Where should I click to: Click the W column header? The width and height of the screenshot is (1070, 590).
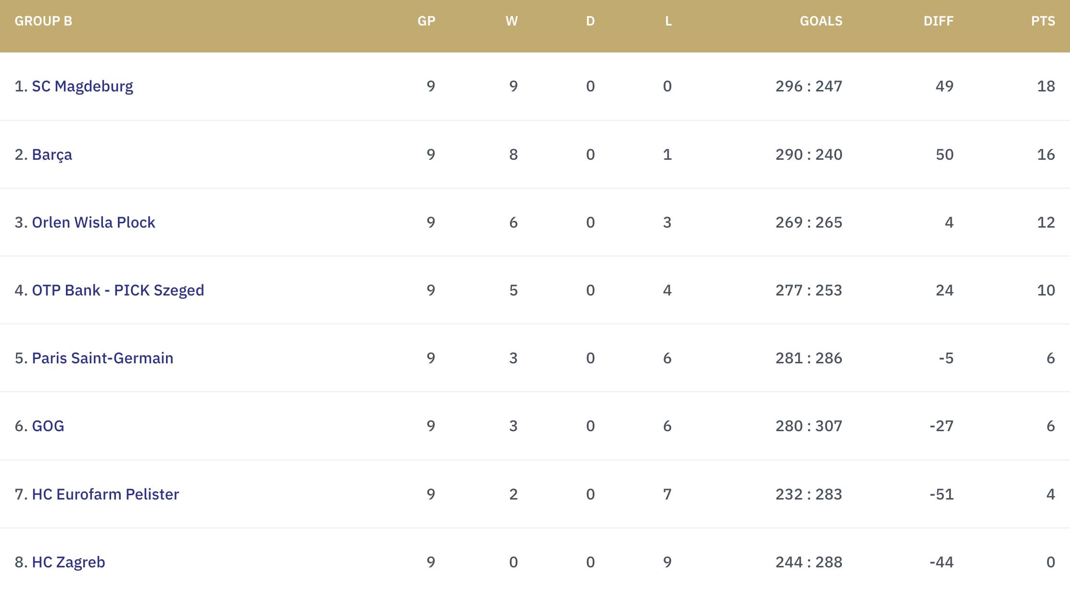pos(511,21)
